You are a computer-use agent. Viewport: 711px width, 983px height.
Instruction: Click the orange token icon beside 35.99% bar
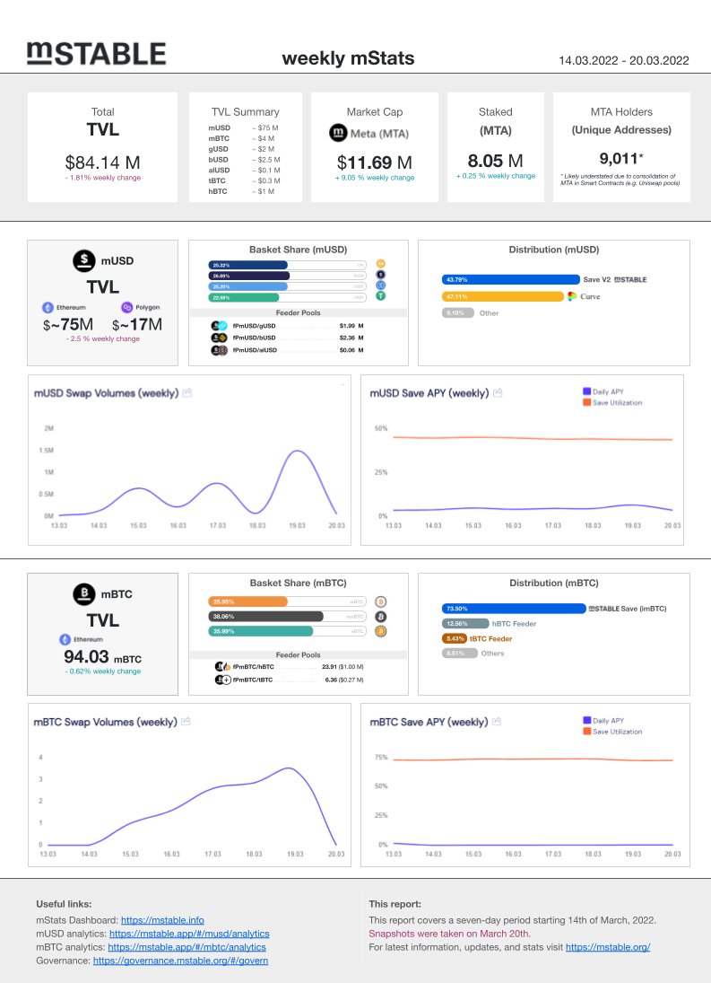[380, 631]
